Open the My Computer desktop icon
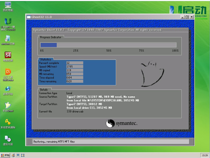210x158 pixels. 8,5
